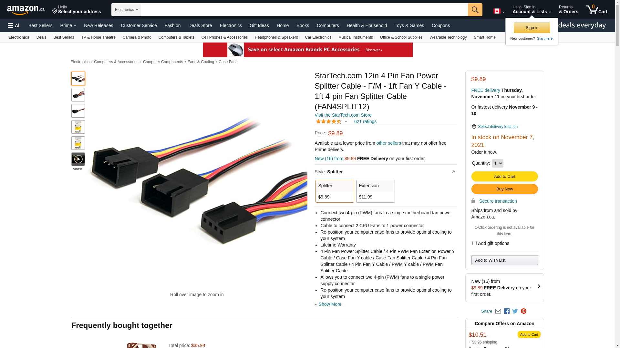
Task: Play the product video thumbnail
Action: (x=78, y=159)
